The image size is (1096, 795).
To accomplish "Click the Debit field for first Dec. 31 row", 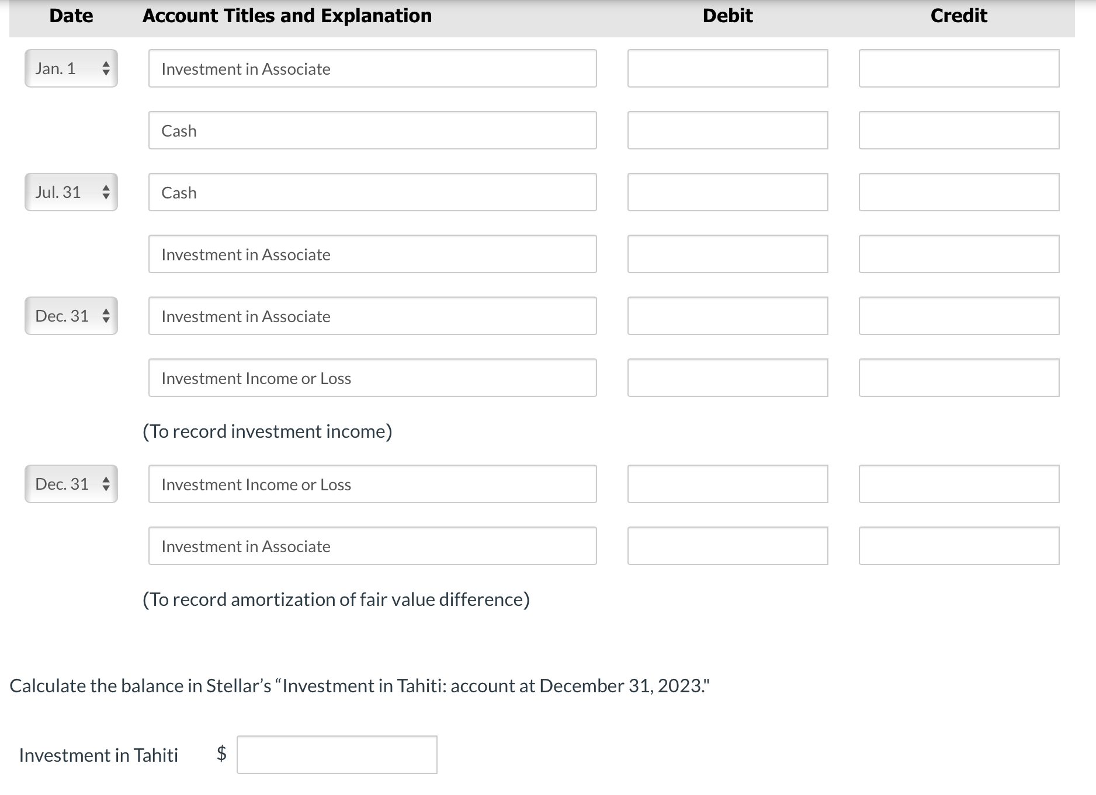I will (x=727, y=316).
